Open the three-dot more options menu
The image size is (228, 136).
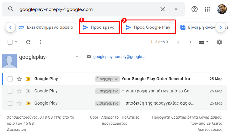(x=40, y=42)
